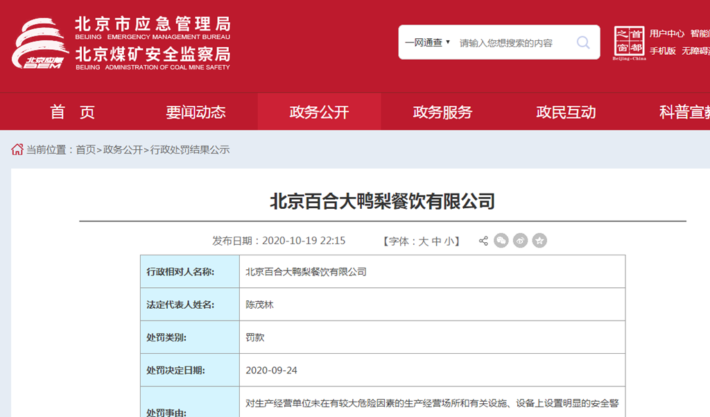Open the 政务服务 navigation tab
Screen dimensions: 710x417
(442, 112)
